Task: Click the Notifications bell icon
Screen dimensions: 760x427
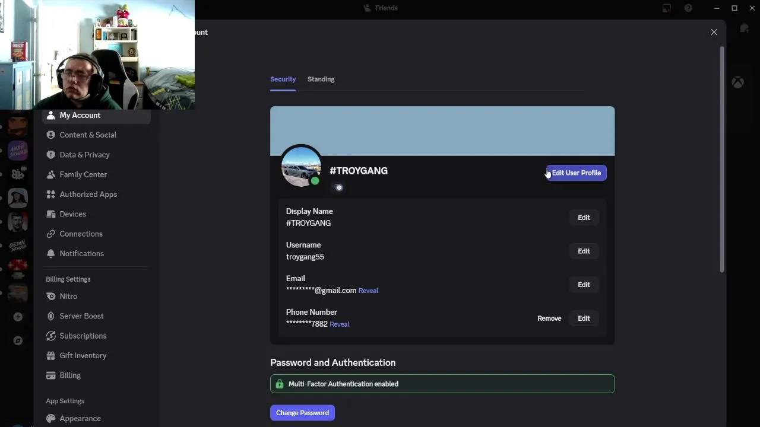Action: (50, 253)
